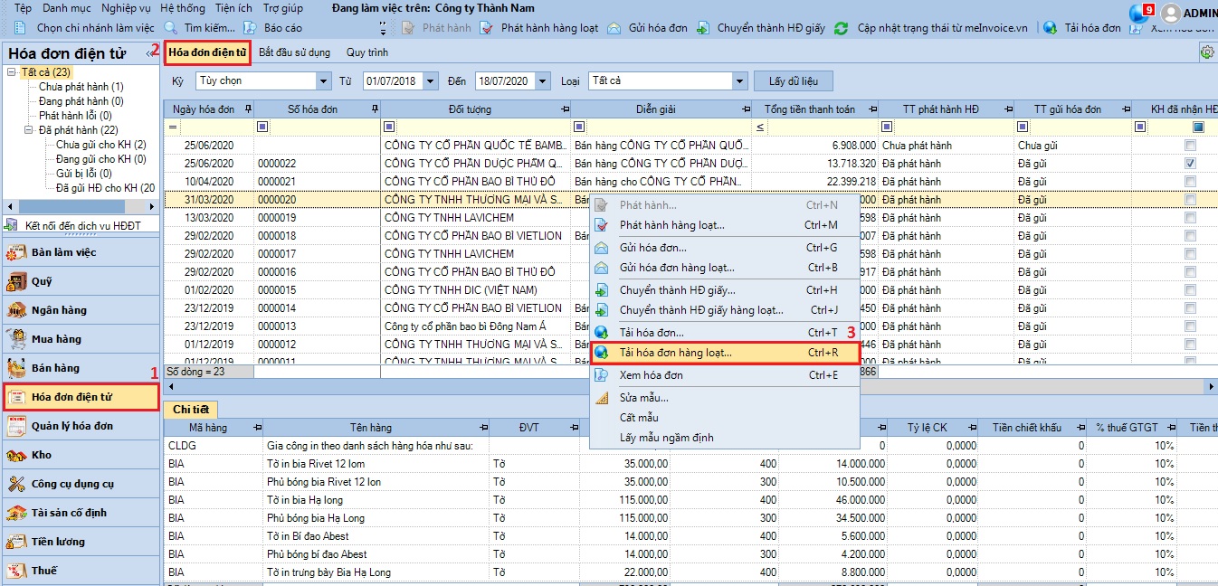
Task: Toggle KH đã nhận checkbox for invoice 0000019
Action: click(1190, 218)
